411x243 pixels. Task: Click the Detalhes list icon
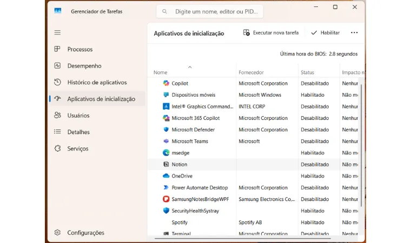(x=57, y=132)
